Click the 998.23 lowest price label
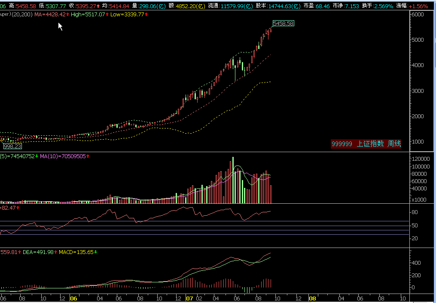The height and width of the screenshot is (303, 436). [x=12, y=146]
